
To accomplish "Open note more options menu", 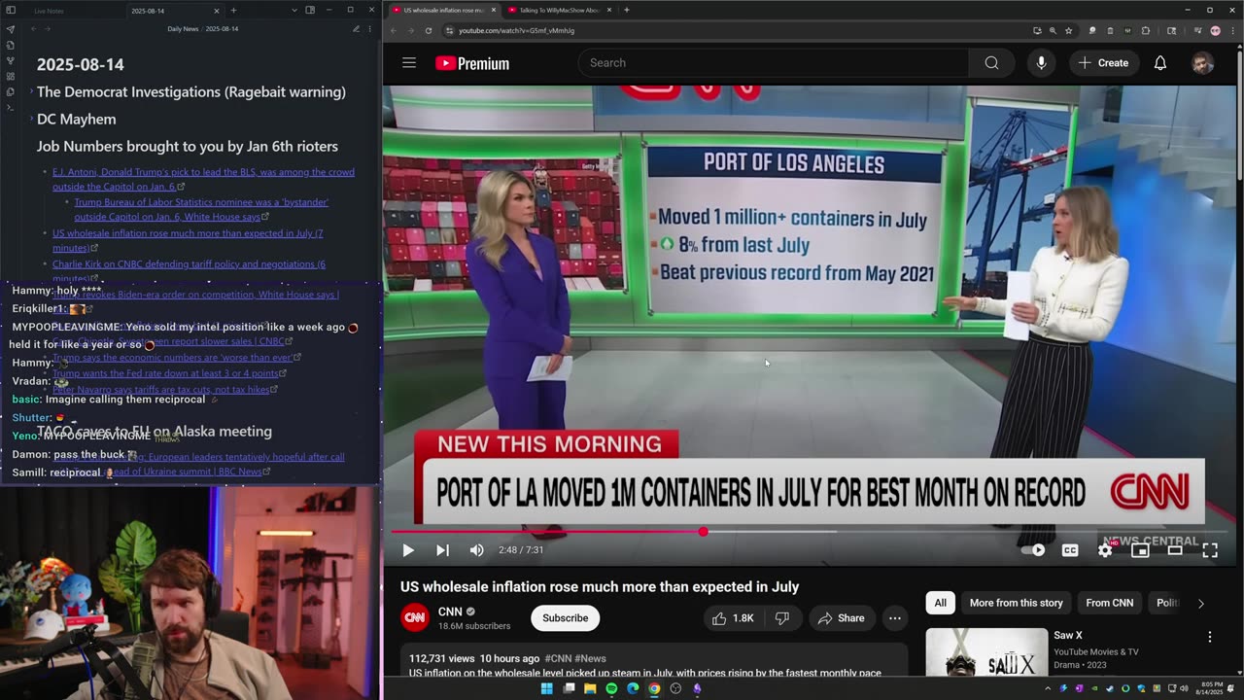I will [x=369, y=29].
